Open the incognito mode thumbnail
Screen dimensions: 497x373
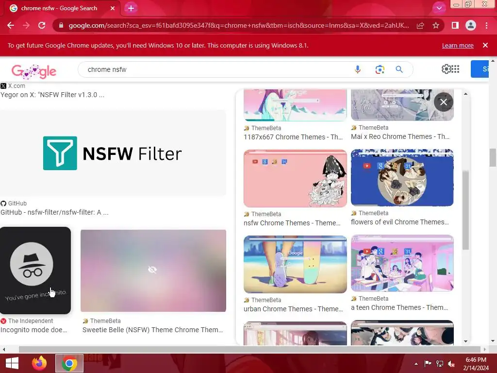[35, 270]
